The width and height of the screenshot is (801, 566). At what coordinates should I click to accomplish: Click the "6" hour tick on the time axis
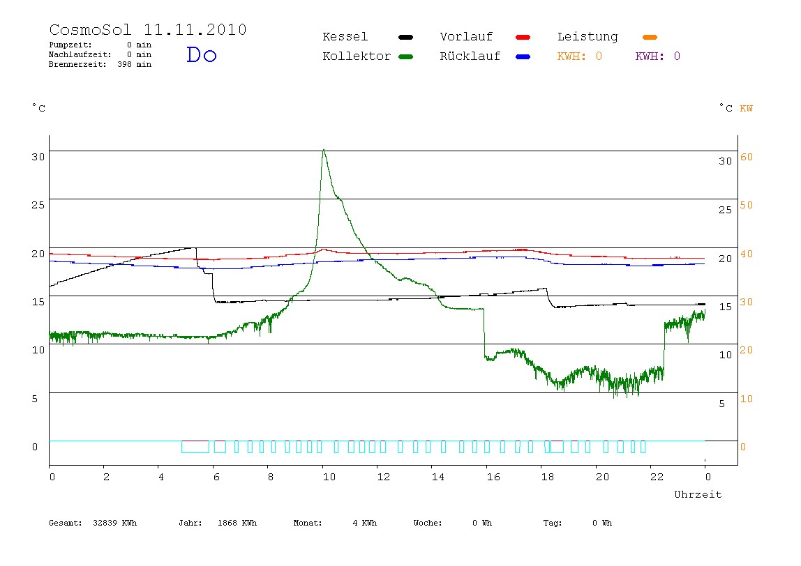click(x=216, y=477)
